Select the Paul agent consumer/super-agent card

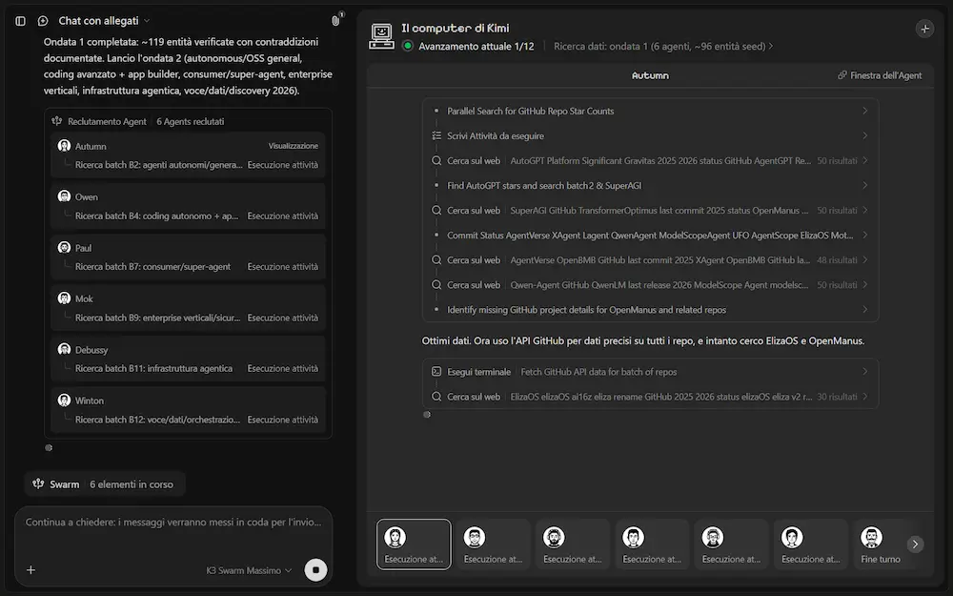tap(188, 257)
